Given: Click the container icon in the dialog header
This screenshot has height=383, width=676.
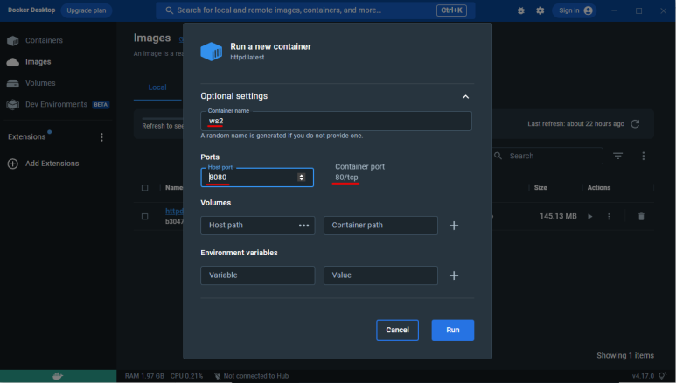Looking at the screenshot, I should (x=212, y=52).
